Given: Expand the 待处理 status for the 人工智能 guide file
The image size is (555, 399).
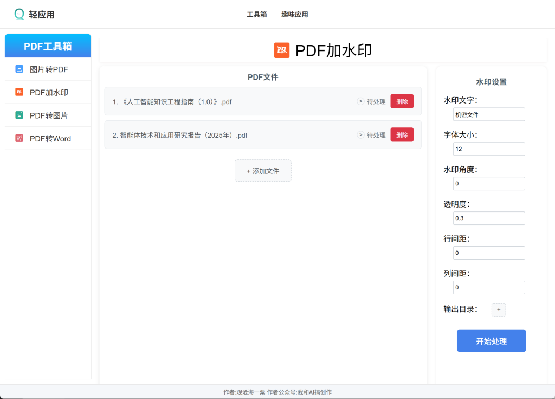Looking at the screenshot, I should pos(360,101).
